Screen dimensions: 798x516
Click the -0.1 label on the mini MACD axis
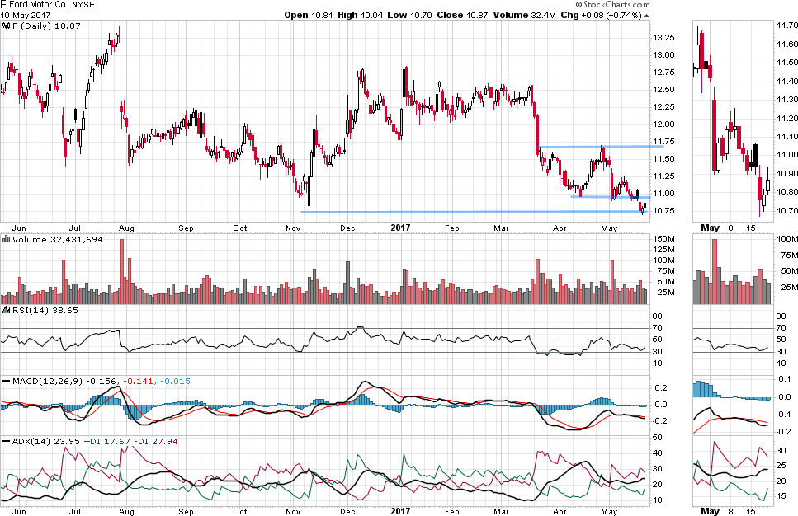point(784,415)
